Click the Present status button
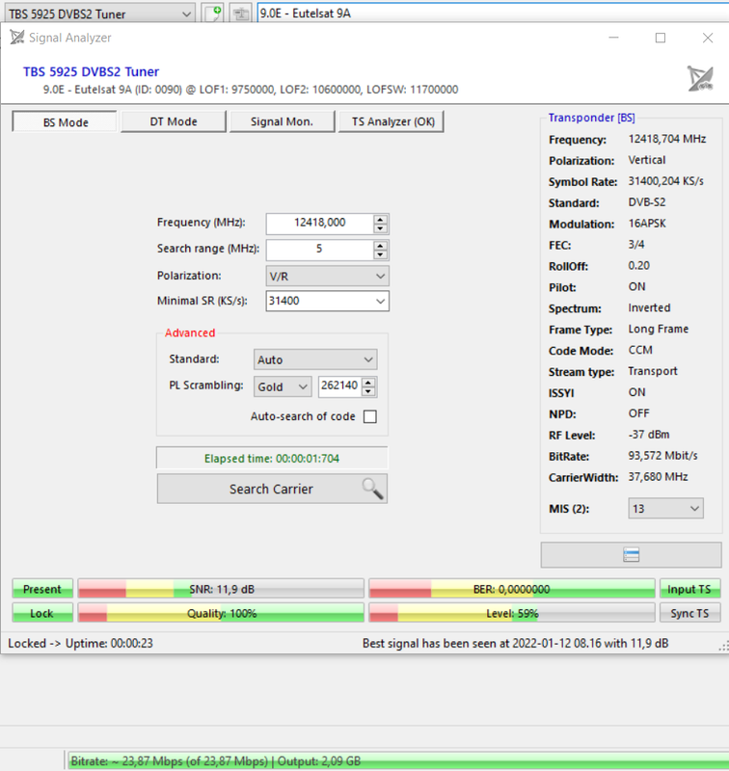The width and height of the screenshot is (729, 771). 42,589
